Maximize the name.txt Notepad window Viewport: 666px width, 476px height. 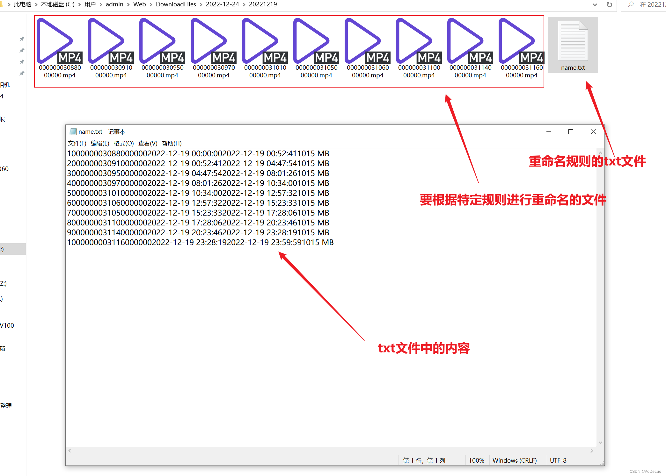coord(571,131)
